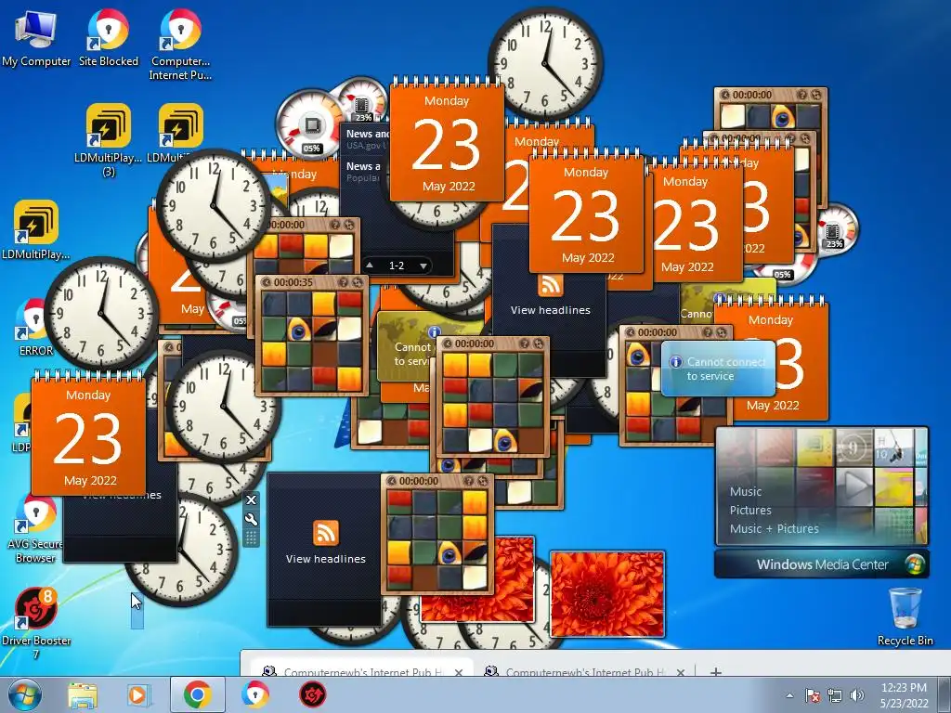Open Pictures in the Media Center gadget
951x713 pixels.
coord(750,510)
